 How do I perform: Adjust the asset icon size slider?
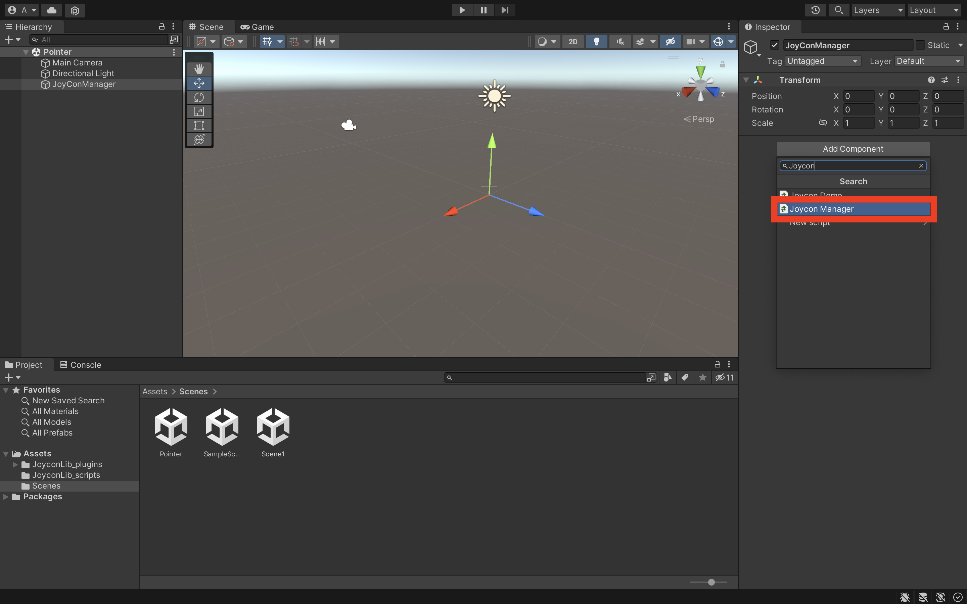[711, 582]
